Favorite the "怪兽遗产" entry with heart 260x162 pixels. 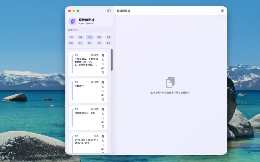click(x=103, y=91)
